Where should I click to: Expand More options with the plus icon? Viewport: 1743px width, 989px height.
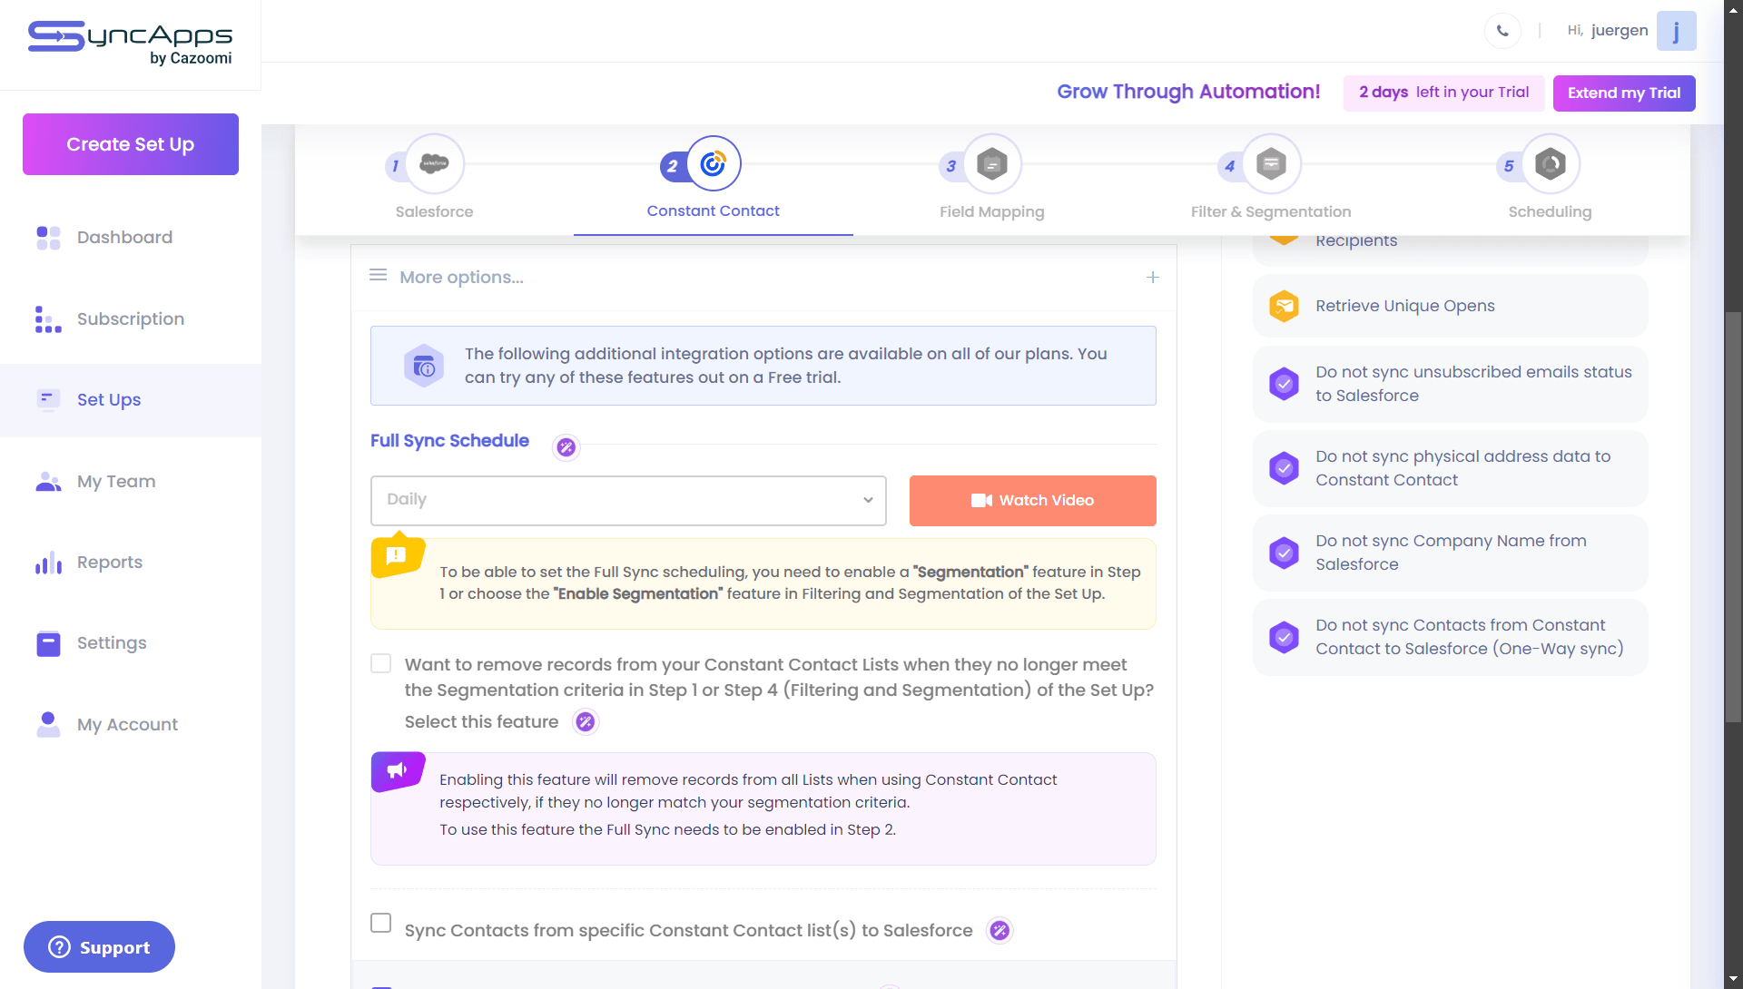tap(1152, 278)
